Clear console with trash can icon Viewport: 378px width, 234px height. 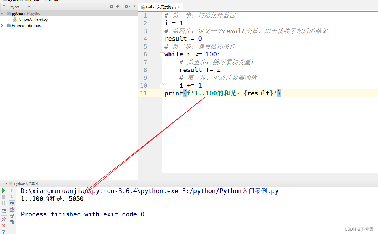[x=12, y=222]
